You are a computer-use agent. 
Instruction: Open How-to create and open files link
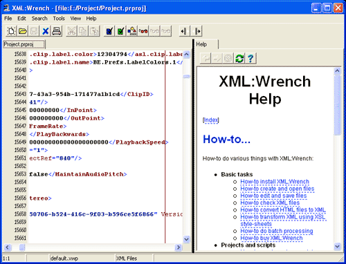pos(277,189)
